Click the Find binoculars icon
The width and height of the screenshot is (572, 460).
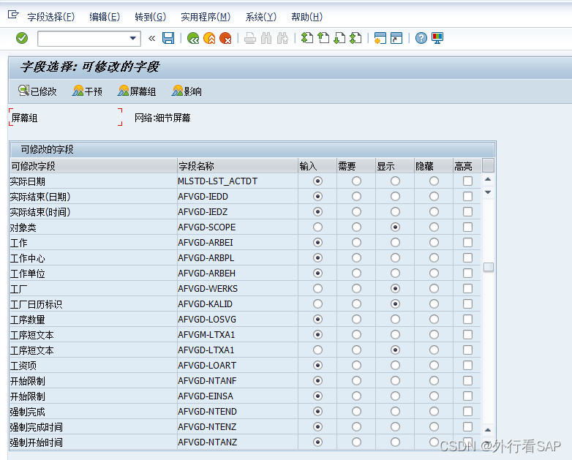pos(266,38)
